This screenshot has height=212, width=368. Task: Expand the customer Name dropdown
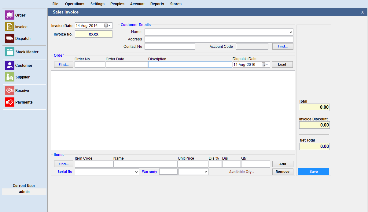(x=290, y=32)
